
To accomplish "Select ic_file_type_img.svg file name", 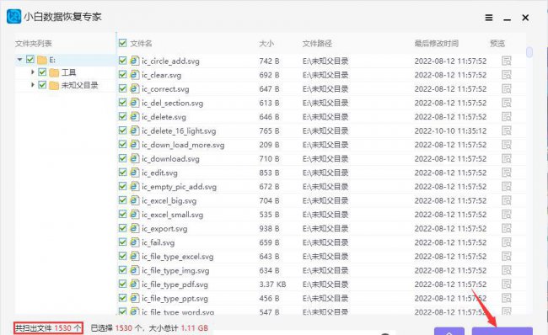I will [175, 270].
